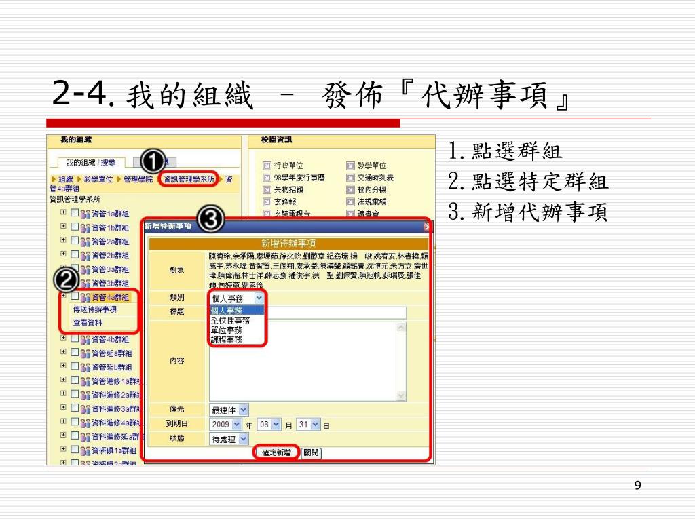Viewport: 695px width, 521px height.
Task: Click the 資科進修延a tree item label
Action: pyautogui.click(x=115, y=437)
